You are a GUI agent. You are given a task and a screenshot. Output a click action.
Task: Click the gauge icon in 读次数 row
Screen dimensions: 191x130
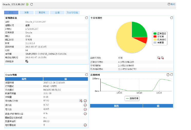click(x=85, y=105)
